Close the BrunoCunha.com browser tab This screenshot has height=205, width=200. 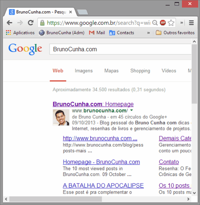(71, 12)
